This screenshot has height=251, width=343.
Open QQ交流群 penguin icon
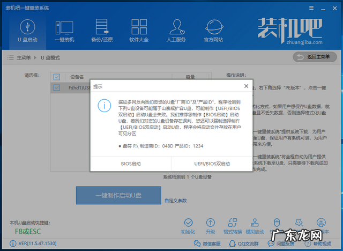pyautogui.click(x=232, y=243)
